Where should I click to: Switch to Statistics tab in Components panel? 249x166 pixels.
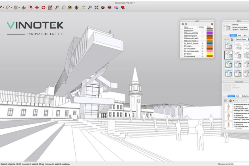(x=245, y=96)
